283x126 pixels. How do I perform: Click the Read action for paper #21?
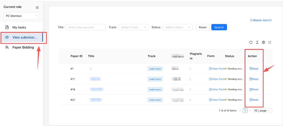click(x=254, y=100)
